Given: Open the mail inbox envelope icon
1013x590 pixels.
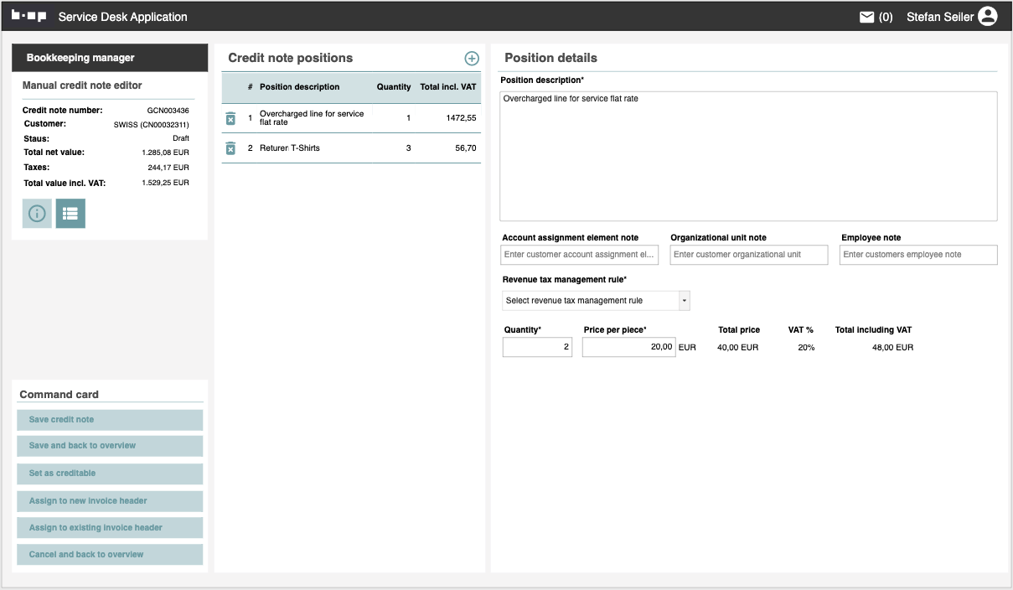Looking at the screenshot, I should click(x=867, y=17).
